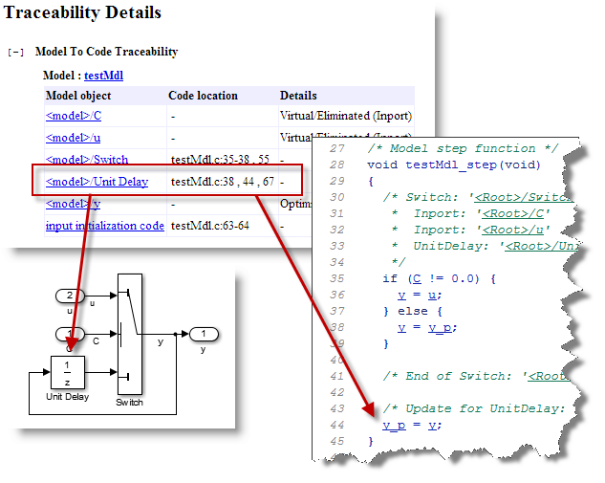This screenshot has height=483, width=605.
Task: Click the Outport block labeled y
Action: click(202, 334)
